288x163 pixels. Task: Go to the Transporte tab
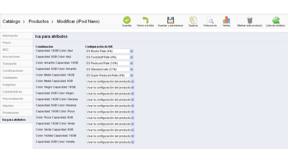pos(16,64)
